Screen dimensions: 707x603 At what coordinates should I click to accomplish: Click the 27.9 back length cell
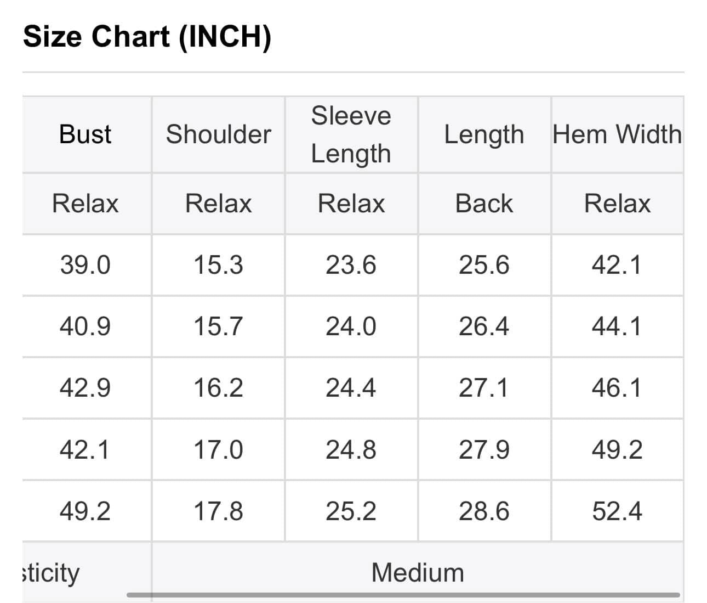(x=484, y=449)
